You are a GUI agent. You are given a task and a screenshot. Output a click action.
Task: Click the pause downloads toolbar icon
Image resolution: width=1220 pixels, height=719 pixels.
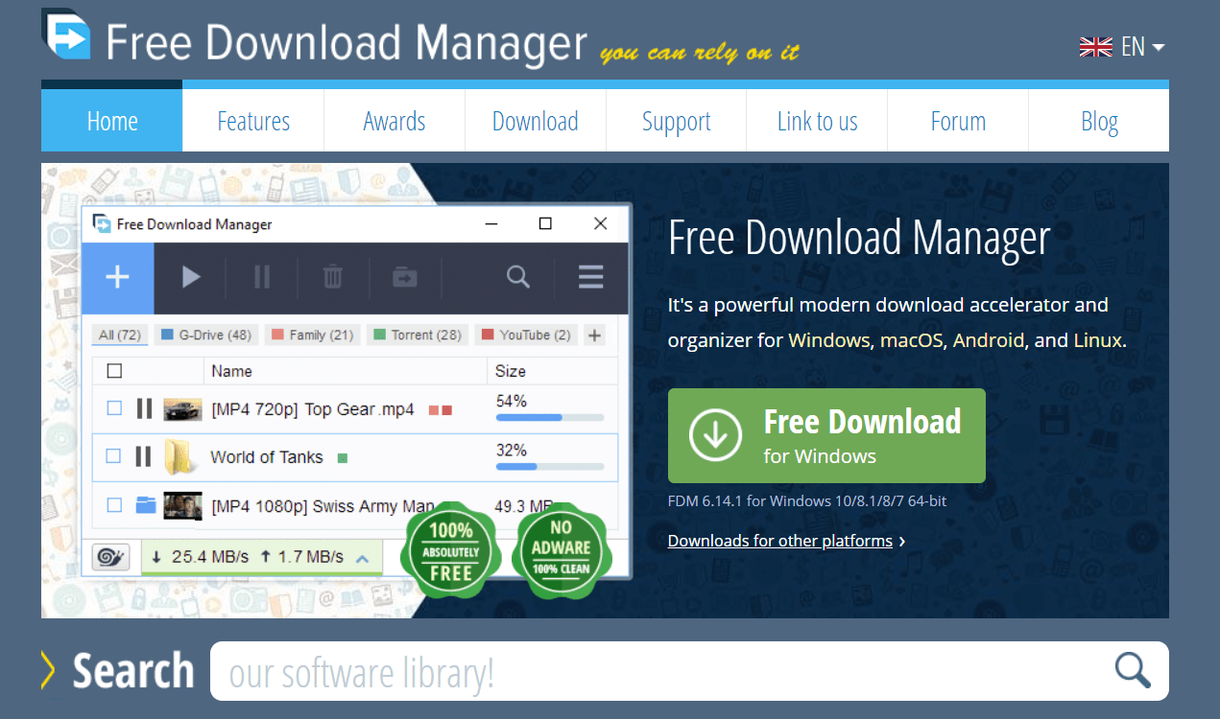pos(262,278)
